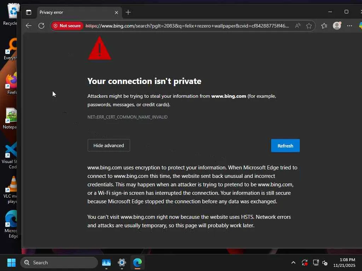The image size is (362, 271).
Task: Click the address bar URL text
Action: [x=187, y=26]
